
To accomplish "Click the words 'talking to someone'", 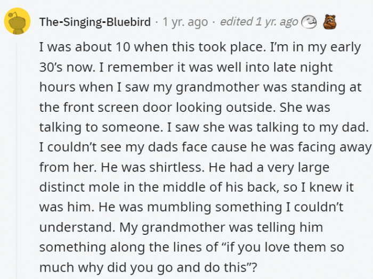I will coord(100,127).
